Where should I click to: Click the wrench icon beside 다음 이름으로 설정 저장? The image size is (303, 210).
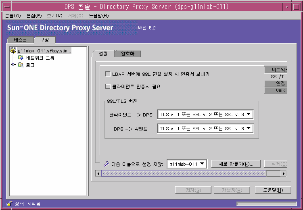click(106, 164)
